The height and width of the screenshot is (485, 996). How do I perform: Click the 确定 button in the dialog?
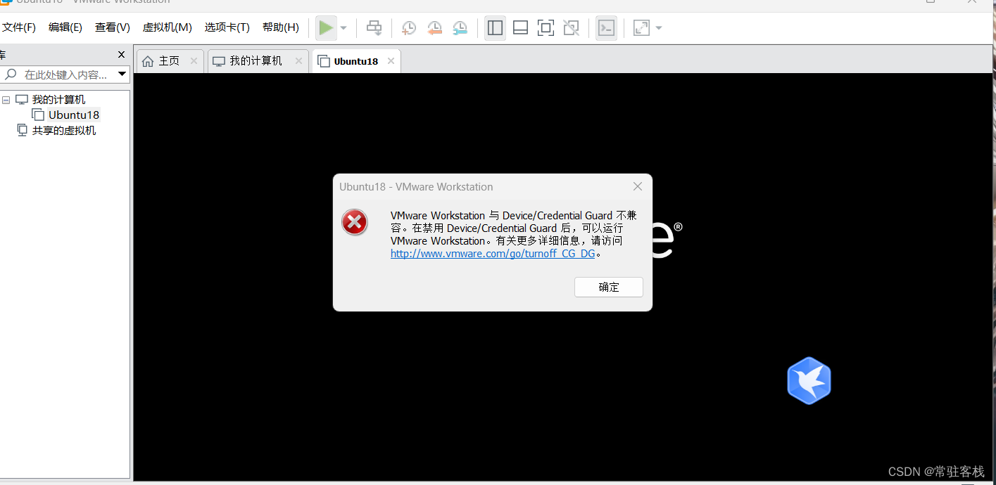[609, 287]
